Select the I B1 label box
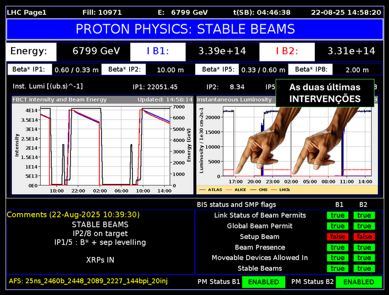 click(158, 51)
